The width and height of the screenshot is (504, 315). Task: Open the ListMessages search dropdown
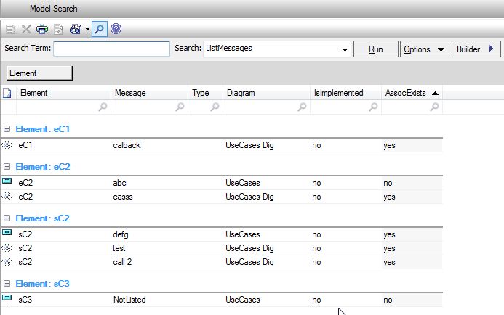click(x=345, y=50)
